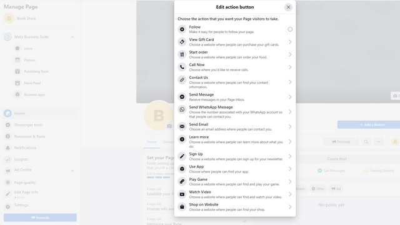The width and height of the screenshot is (400, 225).
Task: Open Send WhatsApp Message chevron arrow
Action: click(x=290, y=112)
